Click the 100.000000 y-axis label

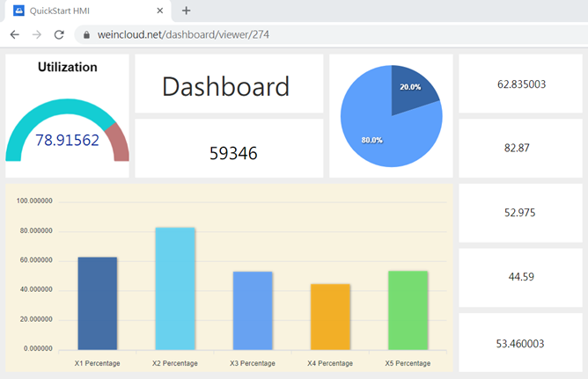pos(34,201)
